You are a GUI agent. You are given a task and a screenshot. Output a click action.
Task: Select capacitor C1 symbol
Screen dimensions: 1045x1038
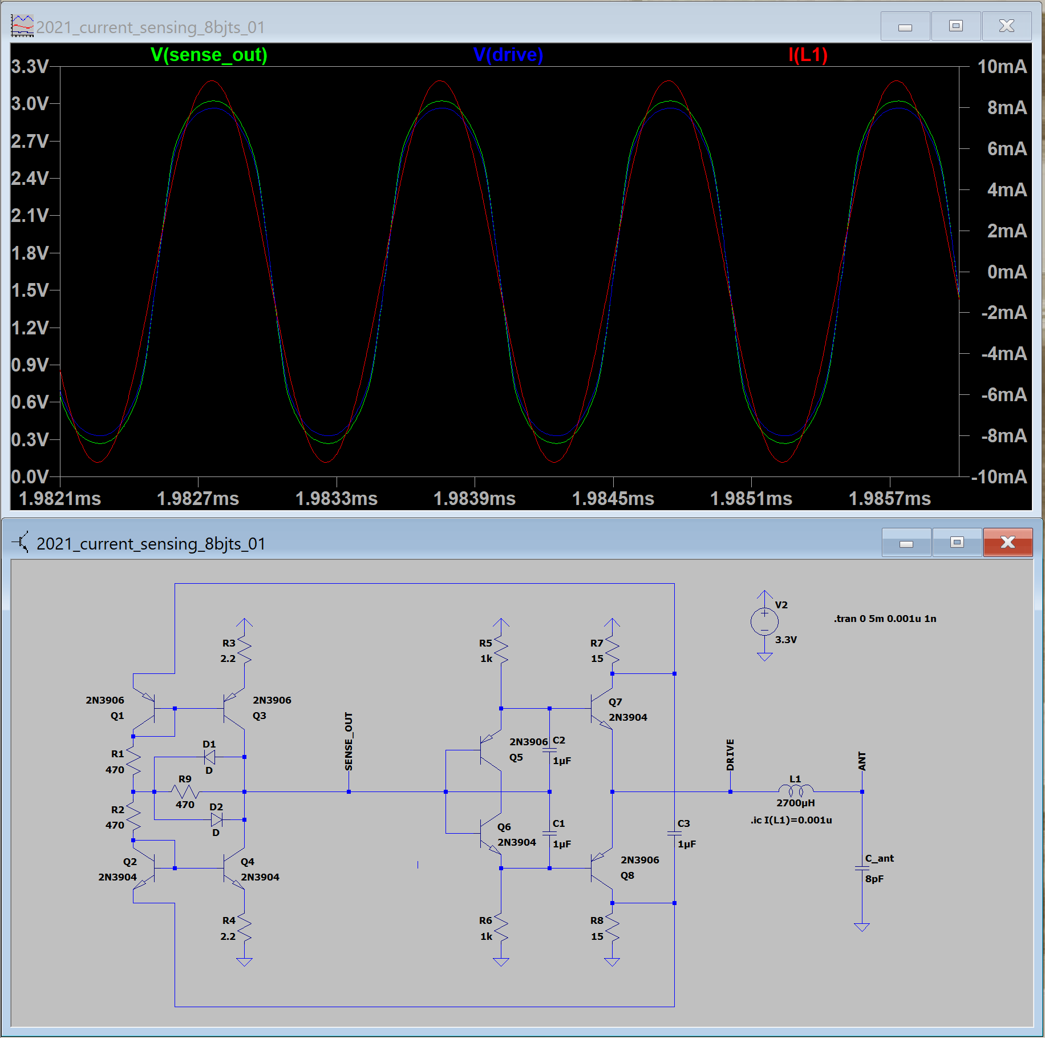(x=549, y=833)
